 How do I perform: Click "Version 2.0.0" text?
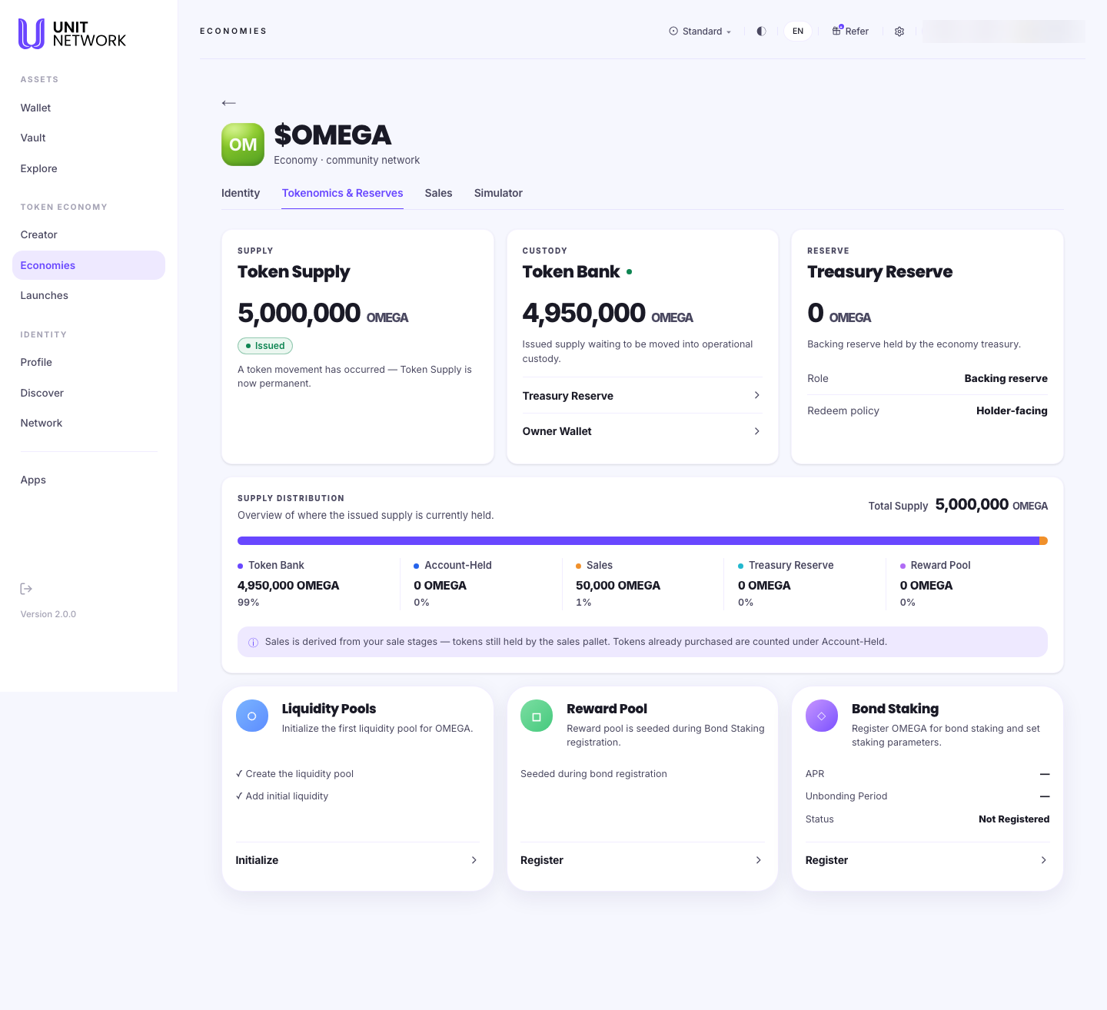[48, 614]
